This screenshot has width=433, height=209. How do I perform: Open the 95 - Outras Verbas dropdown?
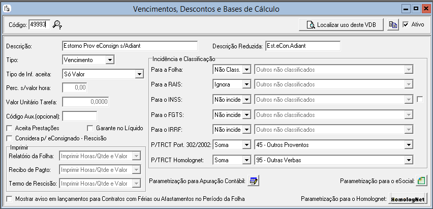pyautogui.click(x=409, y=160)
